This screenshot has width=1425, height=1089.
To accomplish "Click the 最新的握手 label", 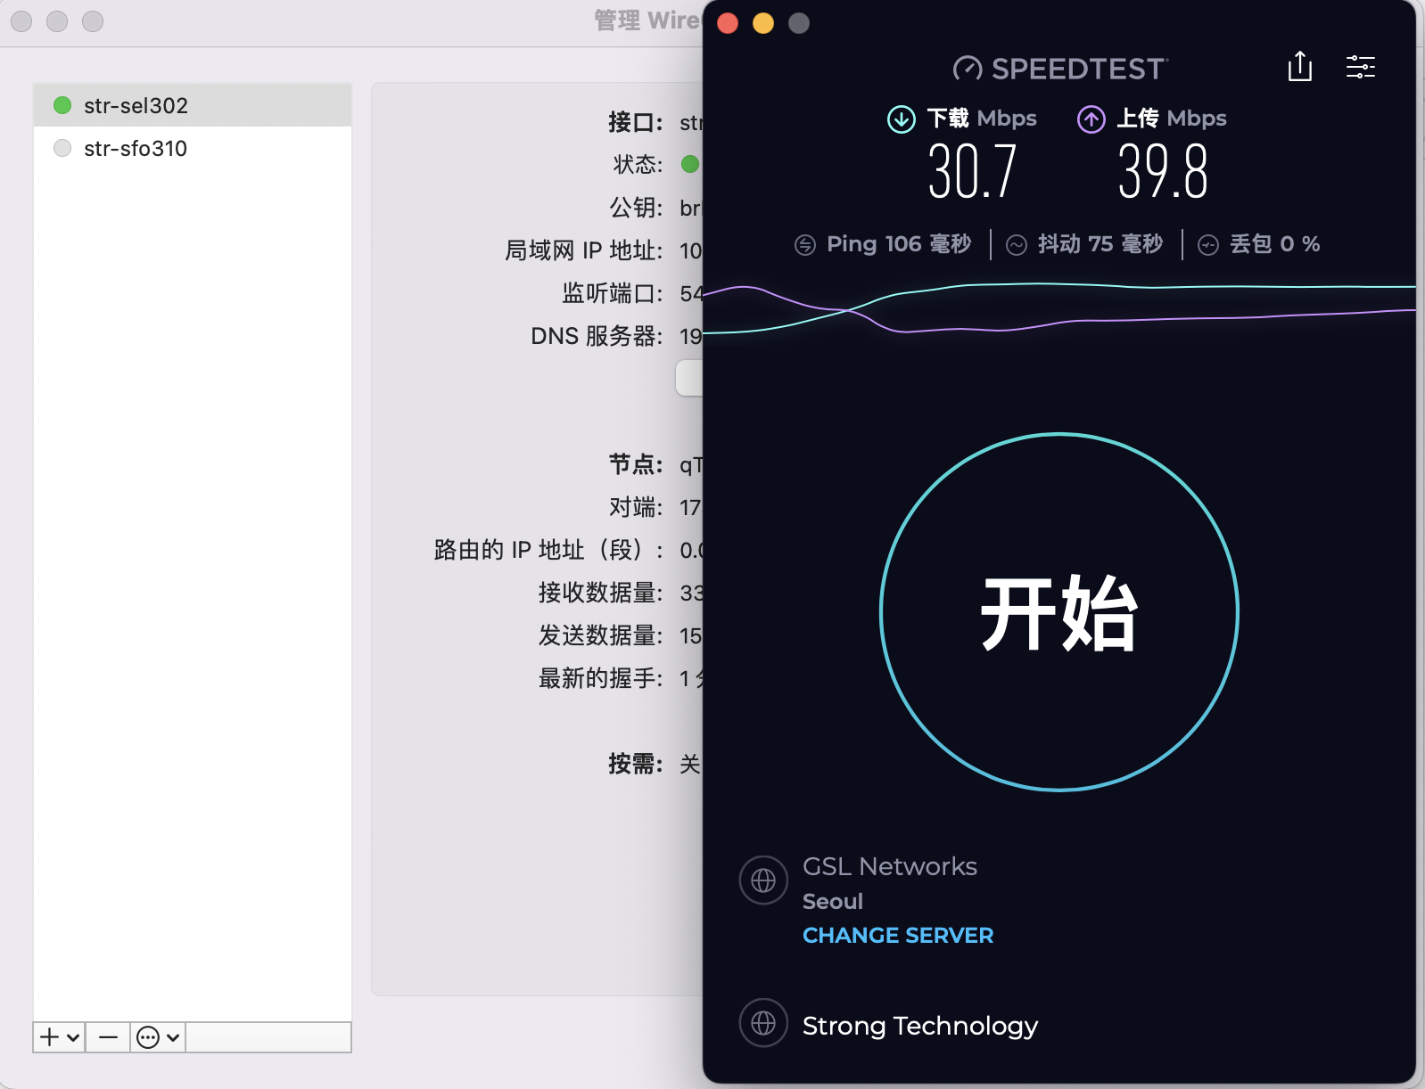I will 601,678.
